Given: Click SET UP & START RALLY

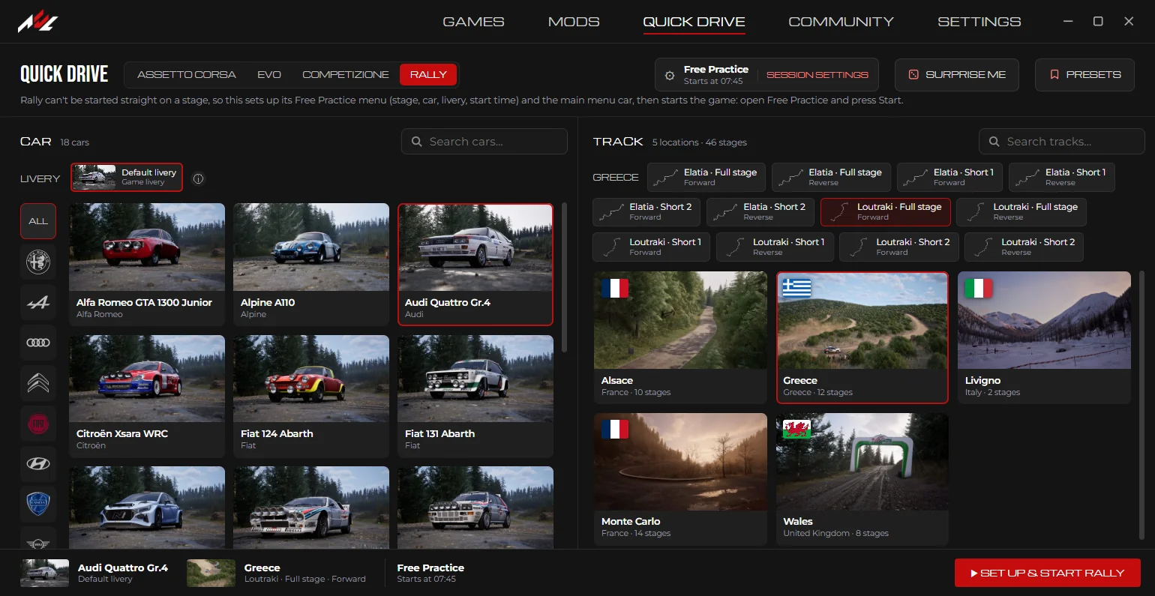Looking at the screenshot, I should [1048, 573].
